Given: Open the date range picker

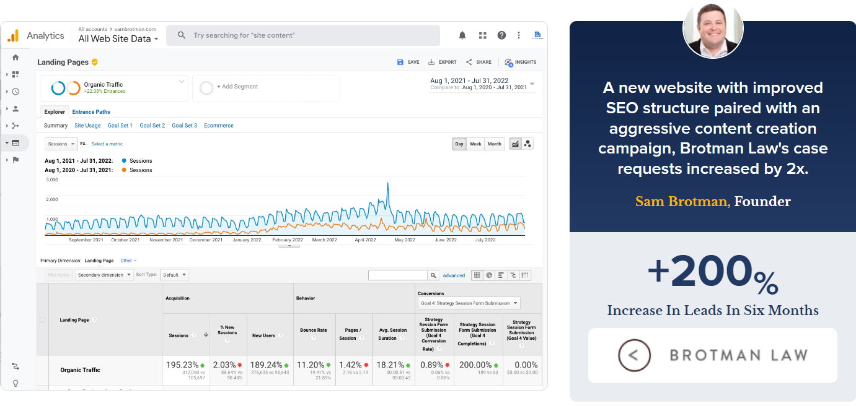Looking at the screenshot, I should (x=482, y=84).
